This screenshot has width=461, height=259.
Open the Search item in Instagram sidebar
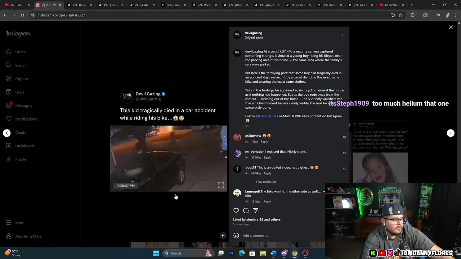(16, 65)
